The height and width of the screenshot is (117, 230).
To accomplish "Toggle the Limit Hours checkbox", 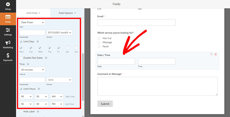I will tap(21, 89).
